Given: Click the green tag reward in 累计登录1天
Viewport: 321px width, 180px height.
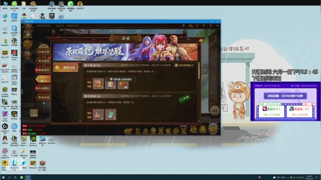Looking at the screenshot, I should (111, 115).
